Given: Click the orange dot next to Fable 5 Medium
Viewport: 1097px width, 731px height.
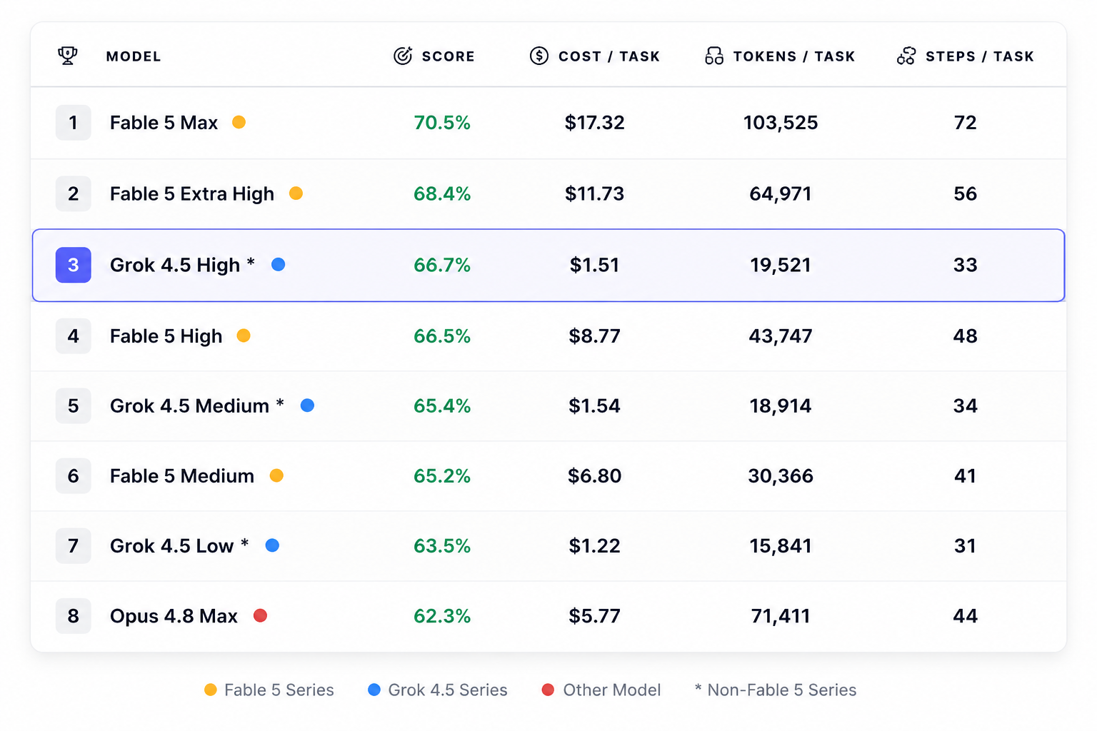Looking at the screenshot, I should [276, 475].
